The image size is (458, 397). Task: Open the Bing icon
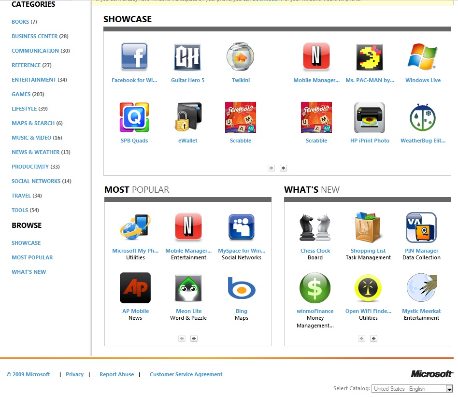pyautogui.click(x=241, y=288)
